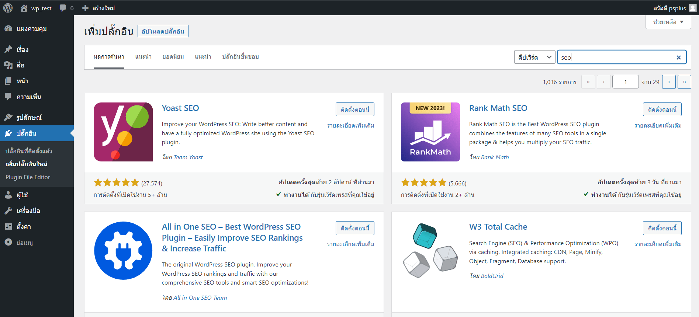The height and width of the screenshot is (317, 699).
Task: Click the collapse menu arrow icon
Action: pyautogui.click(x=8, y=242)
